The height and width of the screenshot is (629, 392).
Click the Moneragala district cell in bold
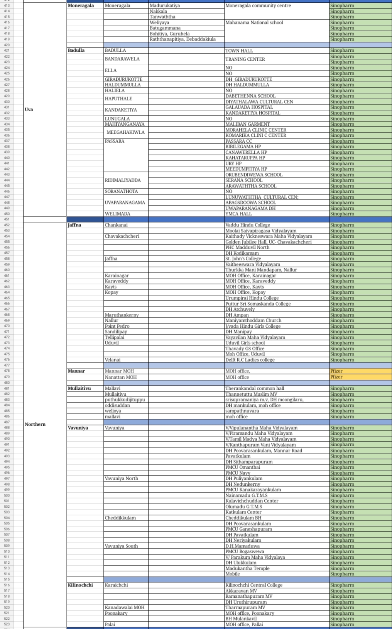pyautogui.click(x=85, y=6)
